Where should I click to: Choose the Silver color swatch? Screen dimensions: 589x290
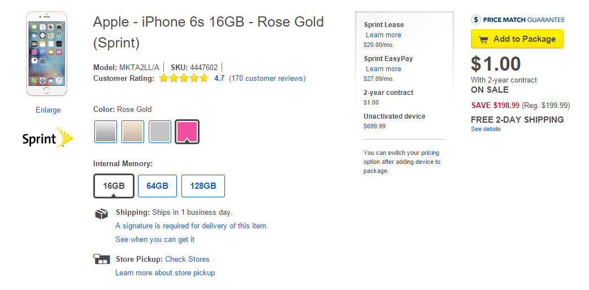click(x=160, y=132)
